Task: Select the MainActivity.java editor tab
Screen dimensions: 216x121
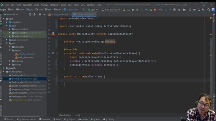Action: click(84, 14)
